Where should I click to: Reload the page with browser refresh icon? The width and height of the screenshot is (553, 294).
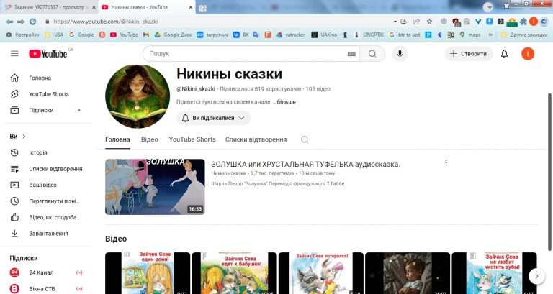[33, 22]
